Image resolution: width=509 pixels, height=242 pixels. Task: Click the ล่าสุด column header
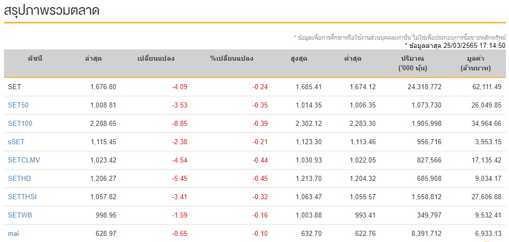point(93,59)
